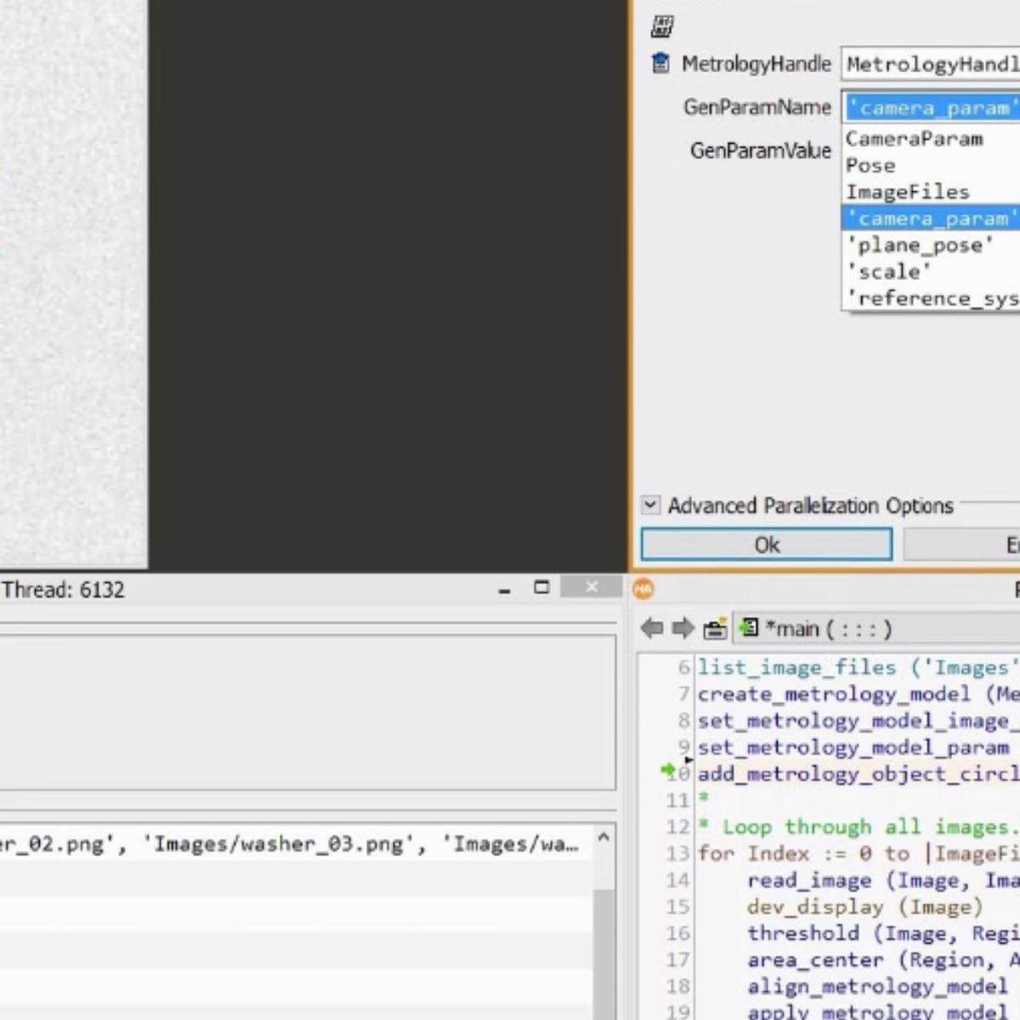Open the *main procedure selector

(876, 629)
